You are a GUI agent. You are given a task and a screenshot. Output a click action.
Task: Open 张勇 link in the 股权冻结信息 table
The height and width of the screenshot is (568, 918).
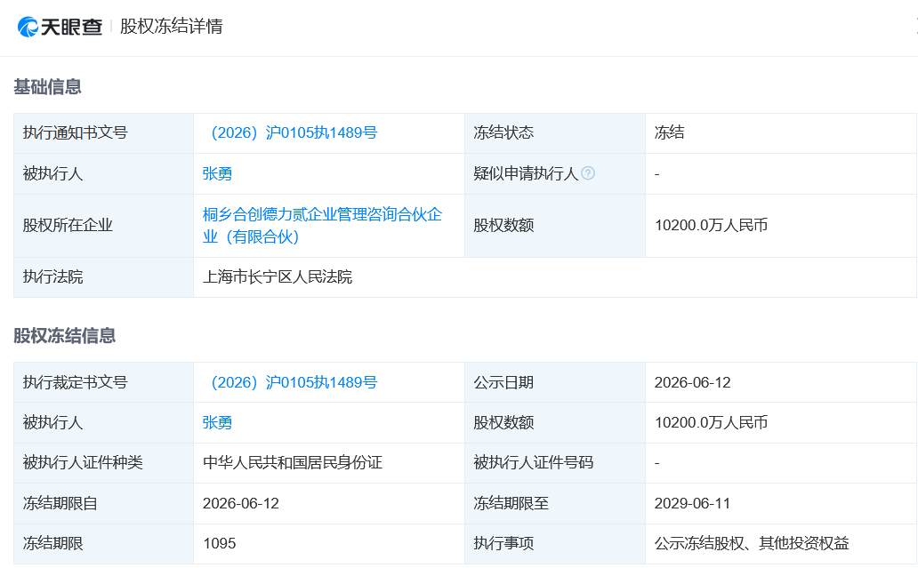pyautogui.click(x=217, y=423)
